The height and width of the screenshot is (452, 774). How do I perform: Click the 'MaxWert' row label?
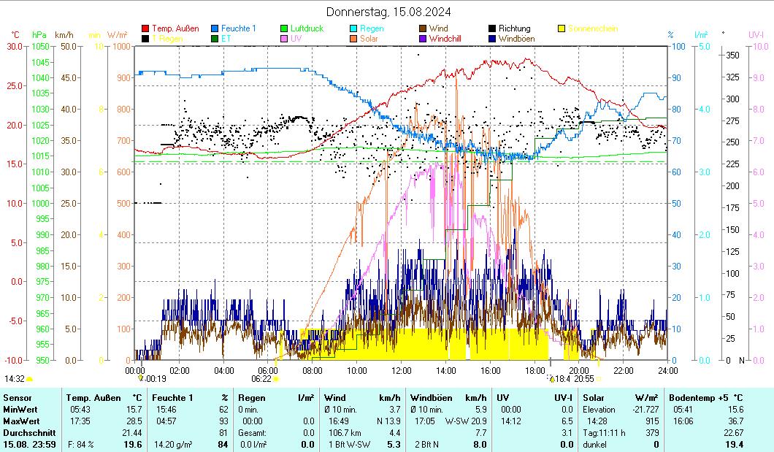(x=21, y=421)
